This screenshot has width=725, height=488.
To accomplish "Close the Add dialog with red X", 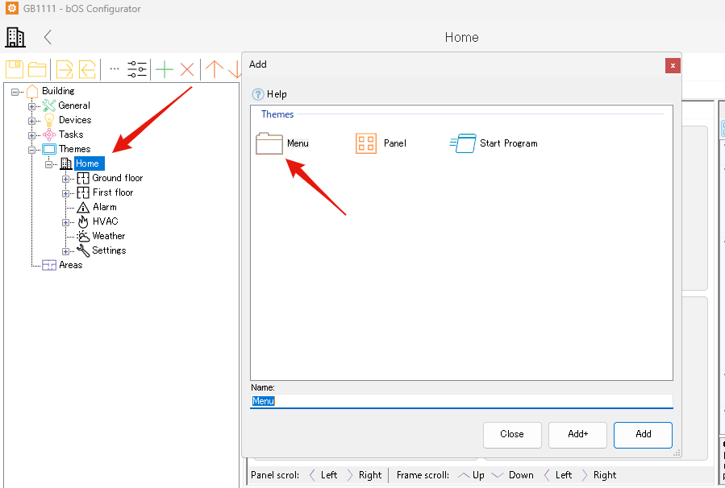I will [x=673, y=65].
